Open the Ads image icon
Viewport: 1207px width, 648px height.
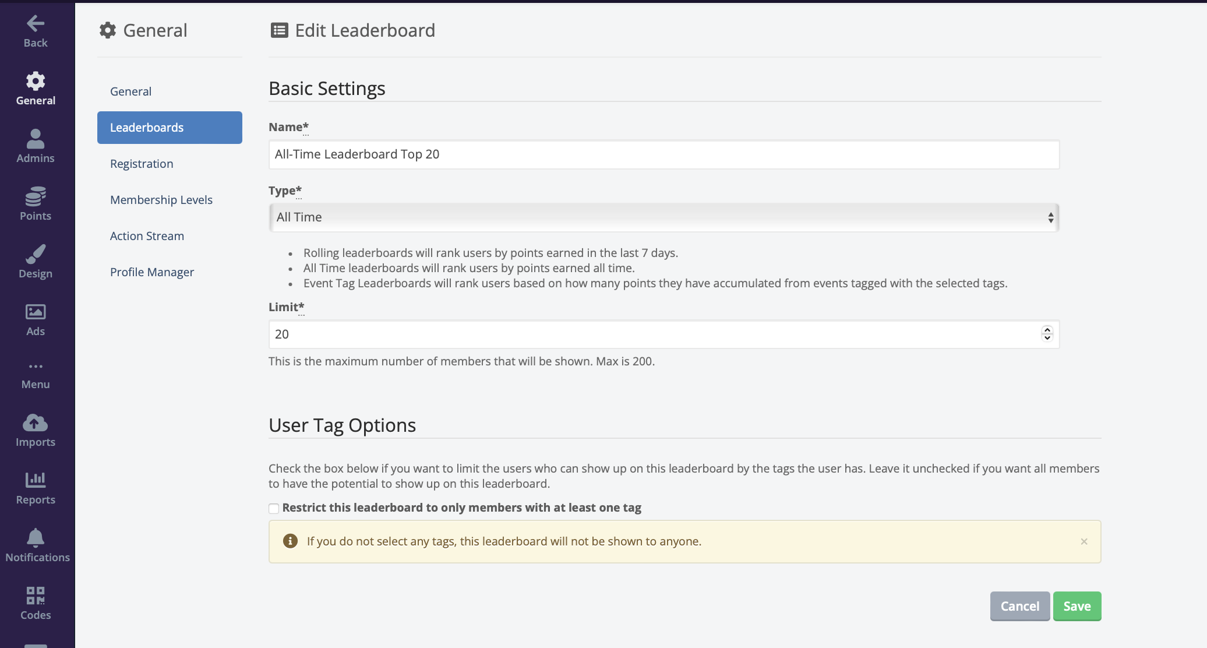36,312
